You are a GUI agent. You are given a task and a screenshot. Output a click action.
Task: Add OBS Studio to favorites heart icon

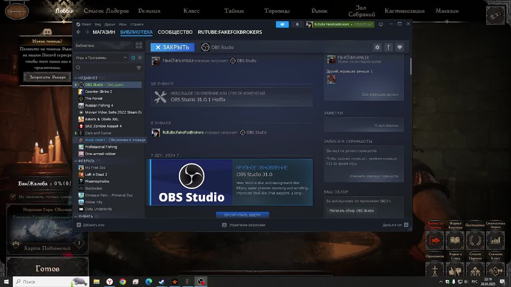click(400, 47)
